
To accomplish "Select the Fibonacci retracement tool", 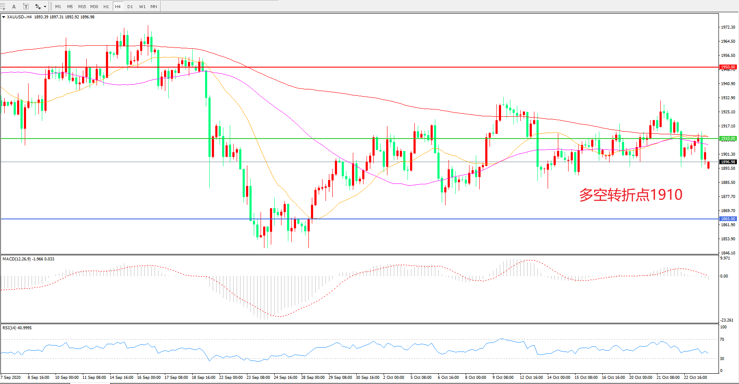I will click(x=3, y=6).
